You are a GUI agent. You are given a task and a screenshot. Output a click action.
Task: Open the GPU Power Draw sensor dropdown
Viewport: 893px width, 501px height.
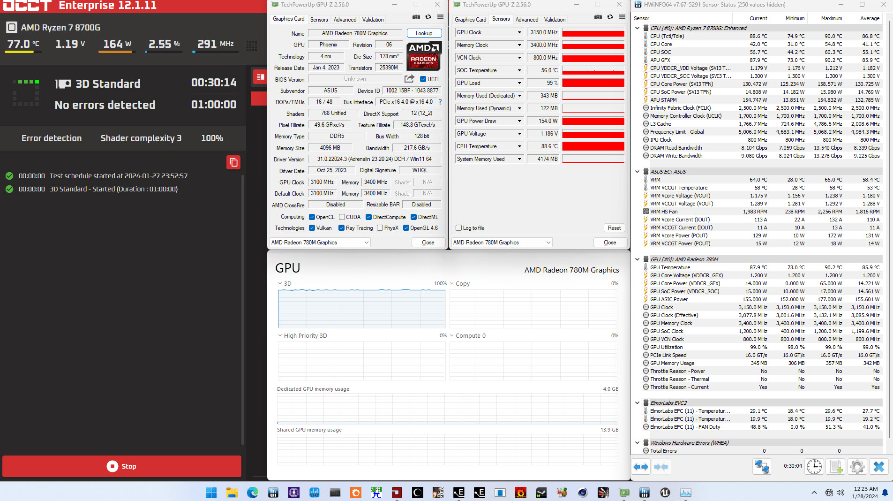pyautogui.click(x=519, y=121)
